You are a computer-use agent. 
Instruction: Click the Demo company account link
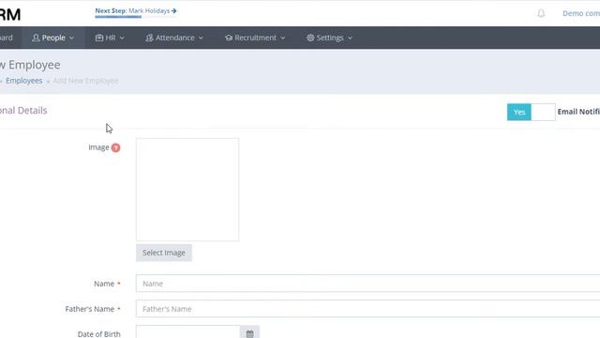click(x=581, y=13)
